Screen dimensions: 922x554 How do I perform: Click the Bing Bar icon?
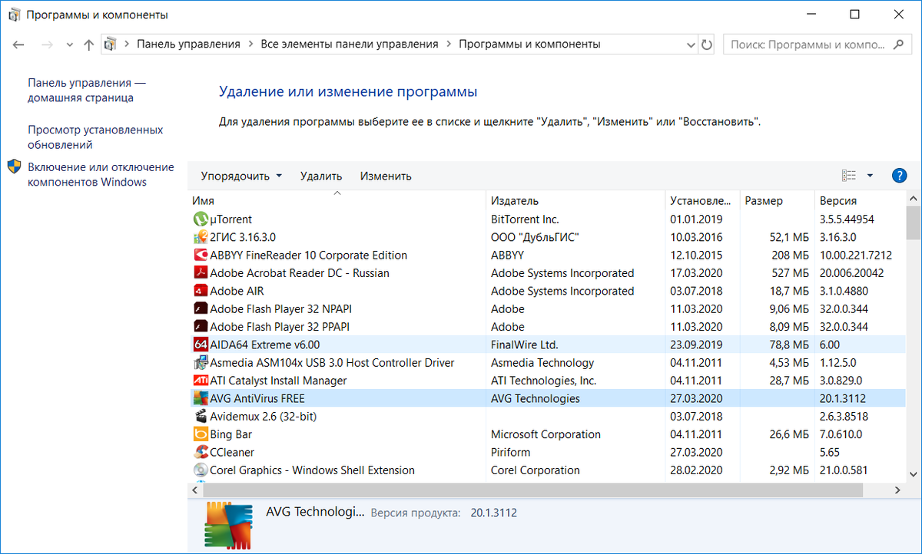[200, 434]
